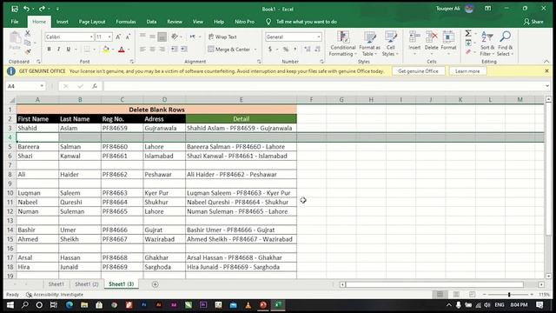Increase font size with larger A
The image size is (556, 313).
click(118, 37)
